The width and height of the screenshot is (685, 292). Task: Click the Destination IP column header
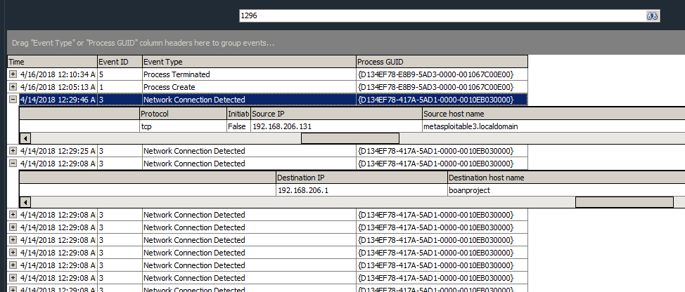tap(361, 178)
